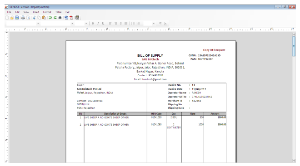
Task: Open a file with the folder icon
Action: tap(12, 18)
